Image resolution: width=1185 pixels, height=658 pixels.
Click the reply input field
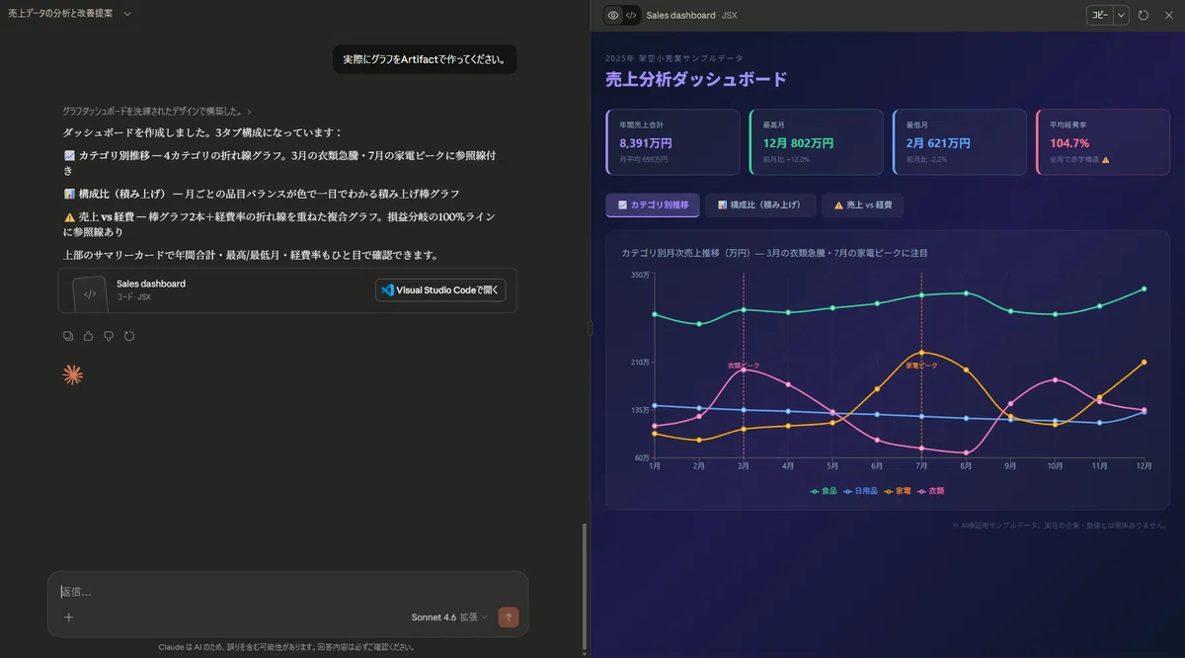[287, 591]
